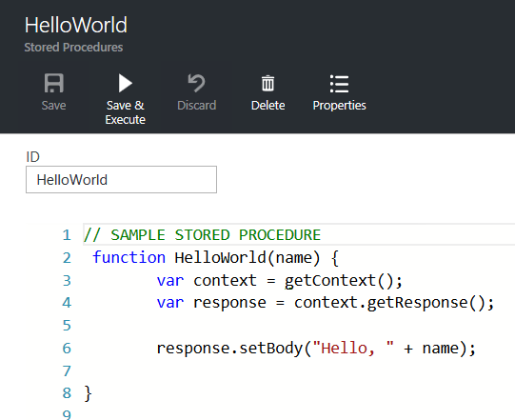Click the closing brace on line 8
The width and height of the screenshot is (515, 420).
(88, 393)
